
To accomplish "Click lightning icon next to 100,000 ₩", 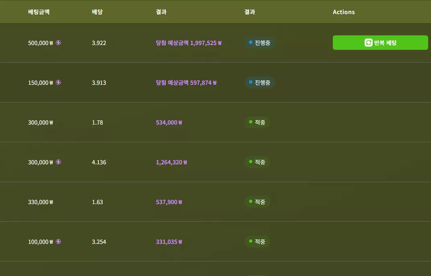I will (58, 241).
